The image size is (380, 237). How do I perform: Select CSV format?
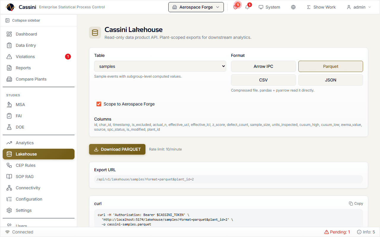(x=263, y=80)
